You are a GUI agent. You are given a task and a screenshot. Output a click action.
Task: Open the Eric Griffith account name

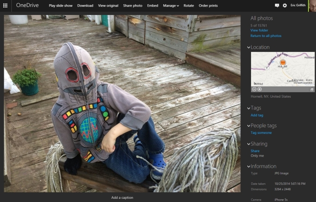(298, 5)
